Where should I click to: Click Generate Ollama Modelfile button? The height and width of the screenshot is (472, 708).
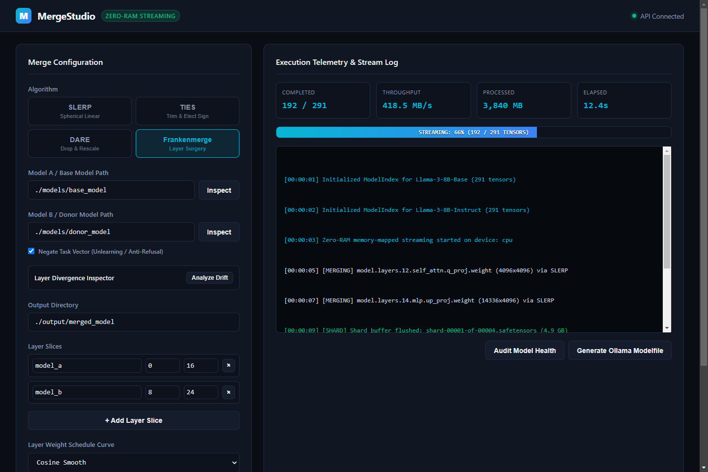click(x=619, y=351)
